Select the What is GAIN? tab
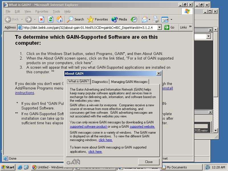 [79, 81]
